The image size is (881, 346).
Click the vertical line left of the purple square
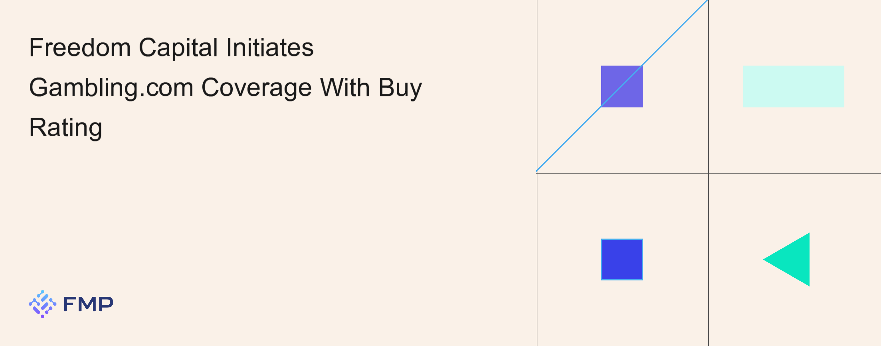537,86
